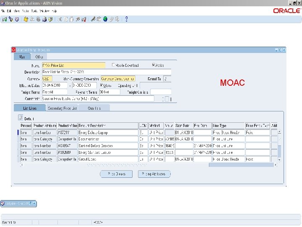302x227 pixels.
Task: Click the Clear Record eraser icon
Action: pyautogui.click(x=78, y=19)
